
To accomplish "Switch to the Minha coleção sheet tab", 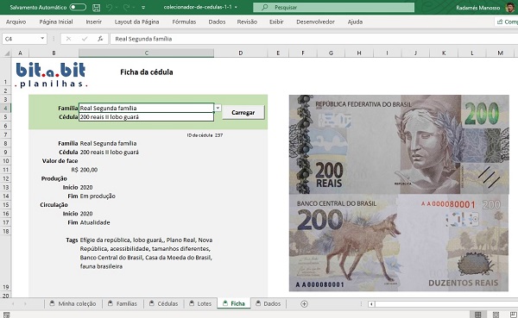I will coord(73,303).
